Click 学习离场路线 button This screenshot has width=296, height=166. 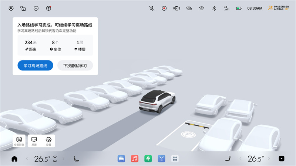pyautogui.click(x=35, y=66)
